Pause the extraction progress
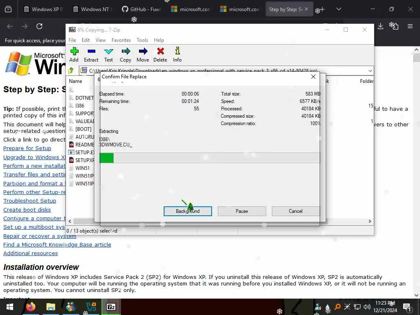This screenshot has height=315, width=420. pos(242,211)
